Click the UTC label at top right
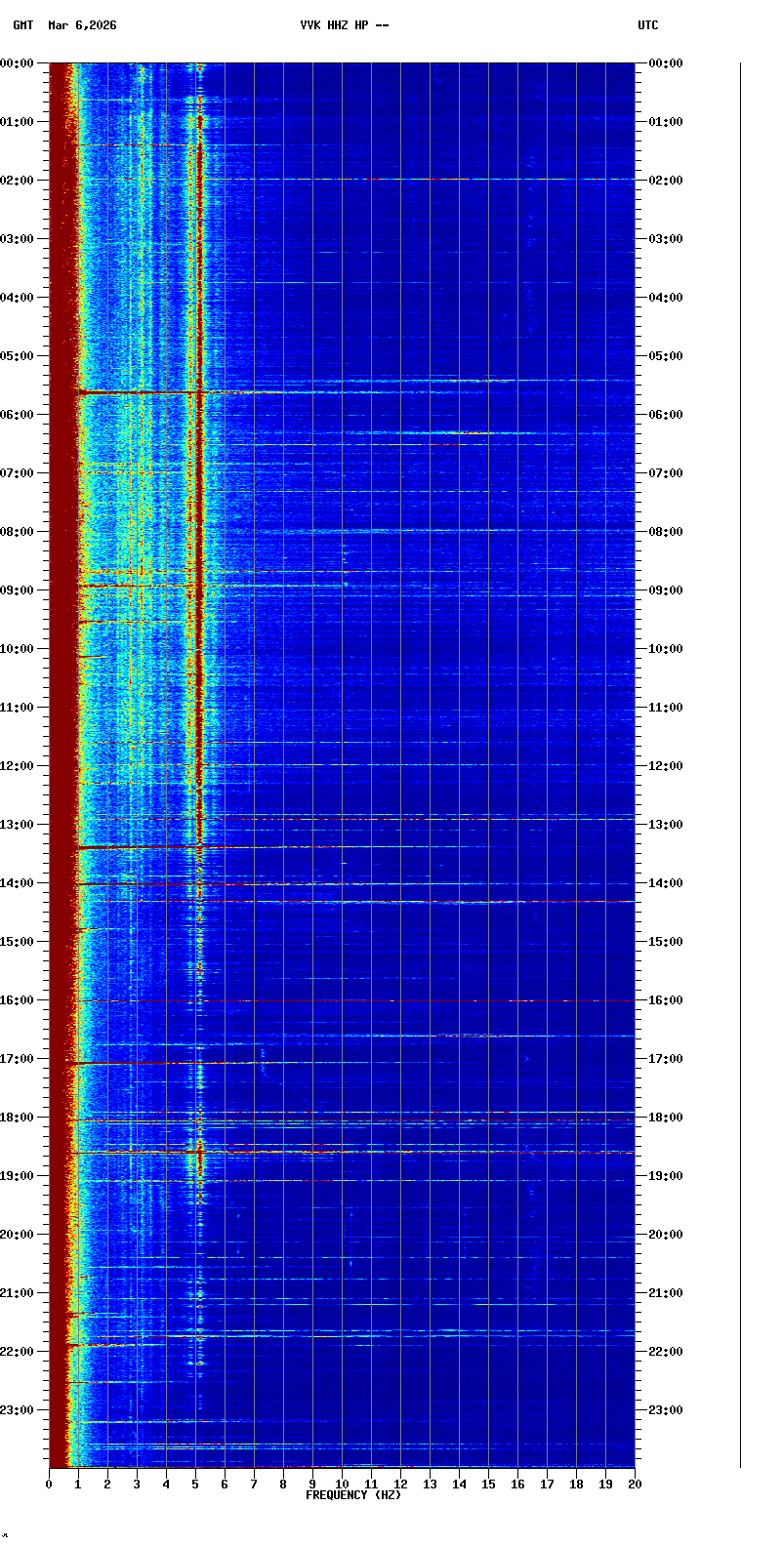Image resolution: width=783 pixels, height=1546 pixels. pyautogui.click(x=648, y=25)
